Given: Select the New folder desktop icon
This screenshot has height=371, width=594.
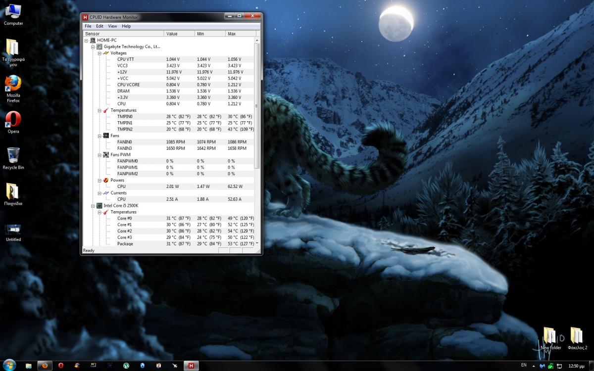Looking at the screenshot, I should tap(550, 338).
